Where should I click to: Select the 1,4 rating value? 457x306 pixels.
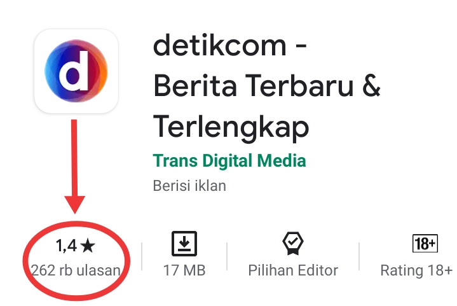(x=66, y=246)
